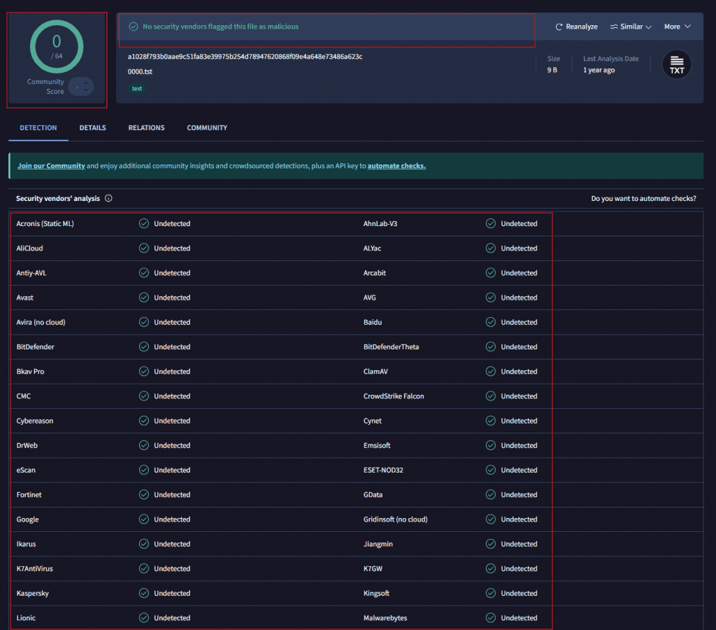Click the check icon in the BitDefenderTheta result
716x630 pixels.
pos(491,347)
